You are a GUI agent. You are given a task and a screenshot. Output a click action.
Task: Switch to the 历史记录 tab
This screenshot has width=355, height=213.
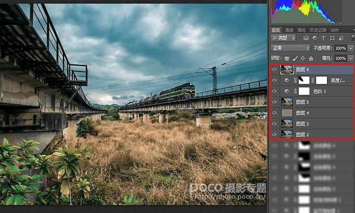point(318,30)
